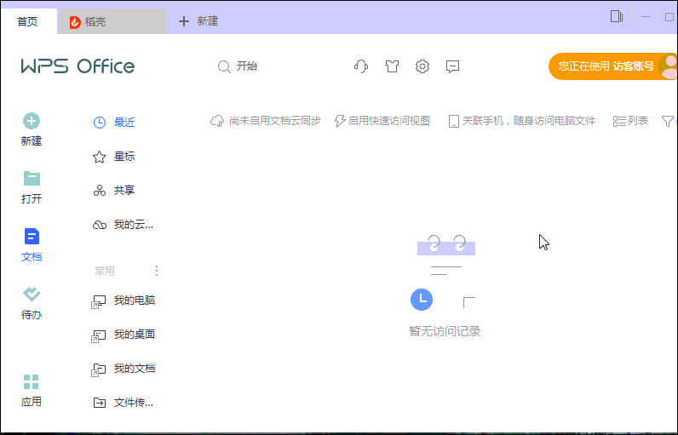Open the 待办 to-do checkmark icon
The height and width of the screenshot is (435, 678).
pos(32,295)
